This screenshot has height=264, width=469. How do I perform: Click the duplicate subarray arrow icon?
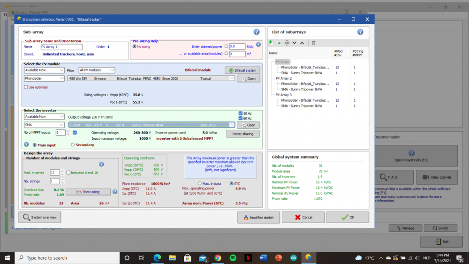pyautogui.click(x=279, y=43)
